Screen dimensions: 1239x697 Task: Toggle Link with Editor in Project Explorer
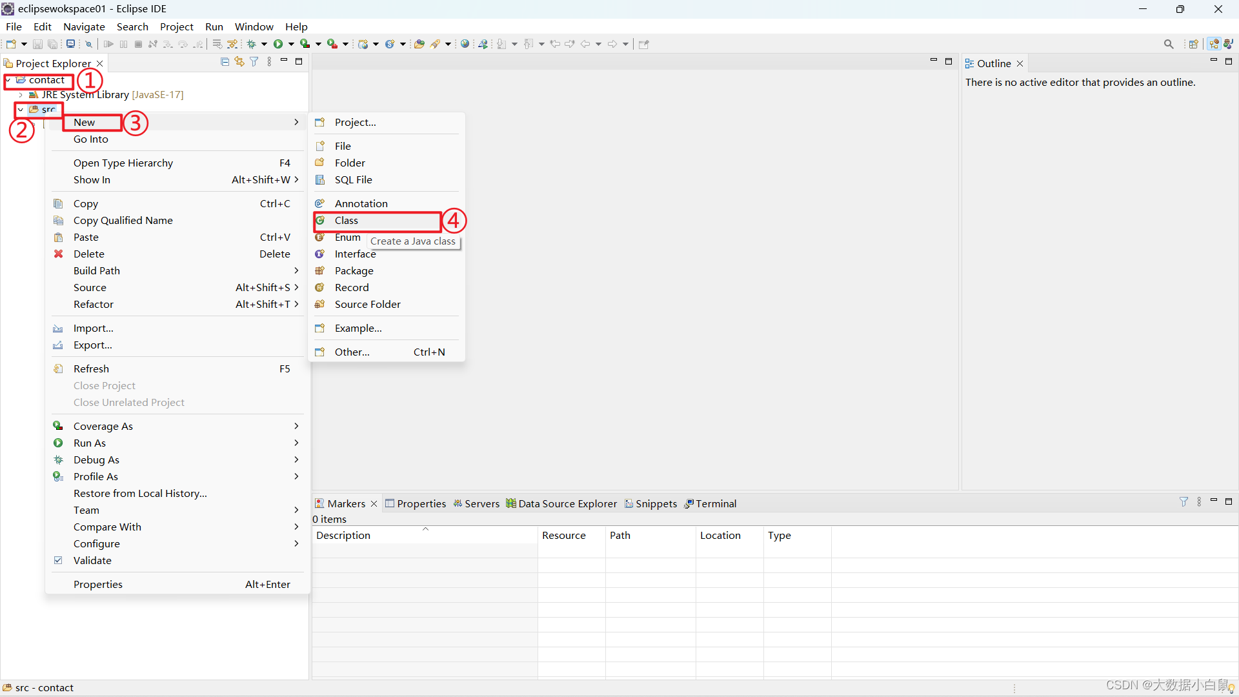pos(239,62)
